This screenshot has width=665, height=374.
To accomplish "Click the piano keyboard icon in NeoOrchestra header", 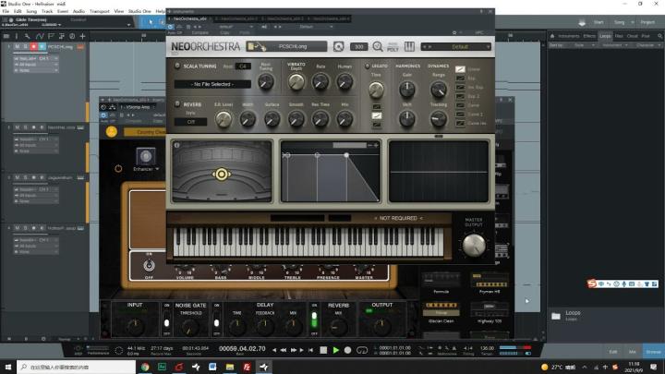I will click(x=409, y=46).
